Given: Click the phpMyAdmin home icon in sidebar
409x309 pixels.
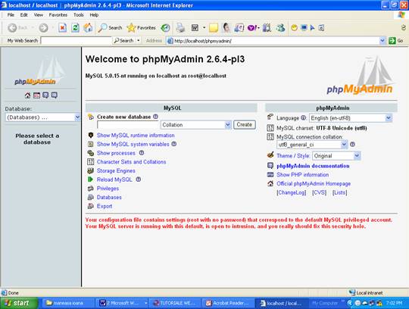Looking at the screenshot, I should click(27, 95).
